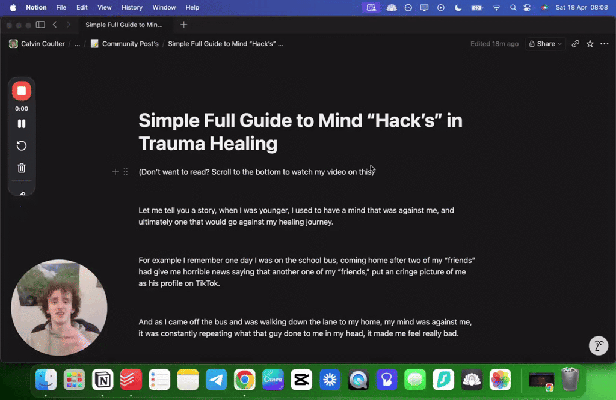Image resolution: width=616 pixels, height=400 pixels.
Task: Select the Simple Full Guide tab
Action: (125, 25)
